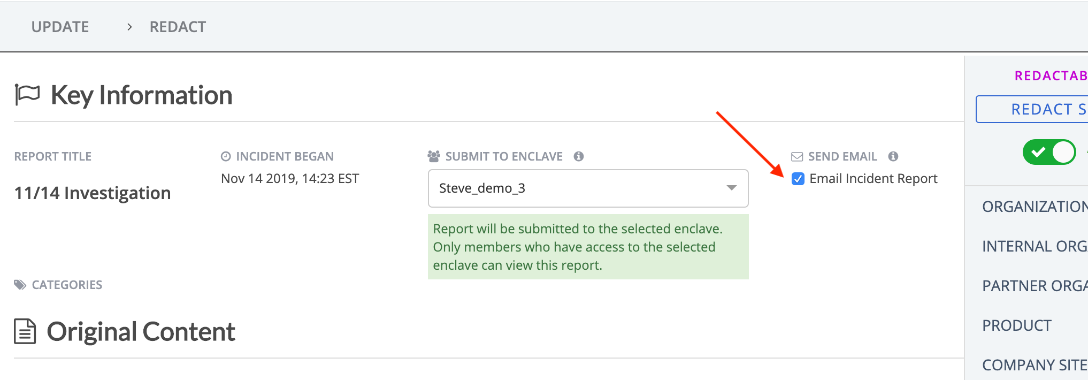Open the Send Email info tooltip icon
The height and width of the screenshot is (380, 1088).
[893, 156]
